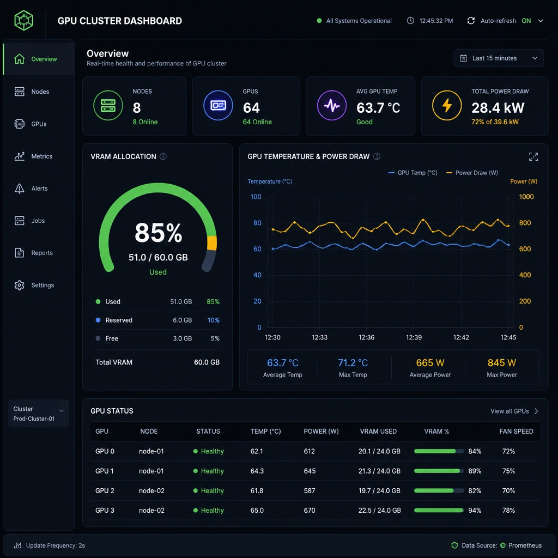Click GPU 1 VRAM 89% progress bar
This screenshot has width=558, height=558.
click(439, 471)
